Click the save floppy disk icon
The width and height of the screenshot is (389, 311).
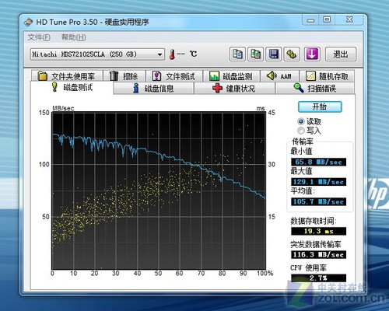(x=274, y=54)
